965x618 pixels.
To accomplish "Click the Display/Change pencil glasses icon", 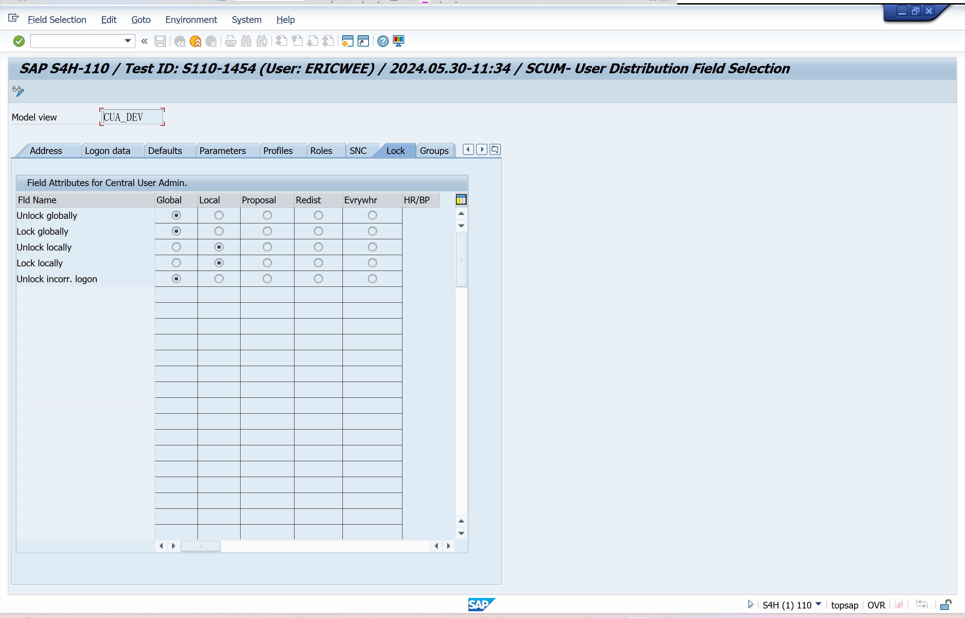I will [18, 91].
